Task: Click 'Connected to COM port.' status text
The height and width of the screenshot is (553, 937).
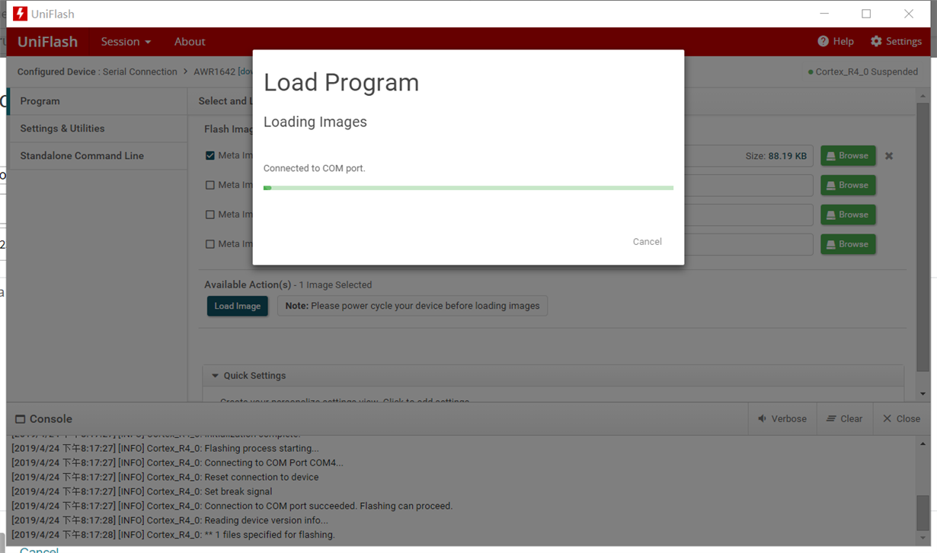Action: click(x=314, y=168)
